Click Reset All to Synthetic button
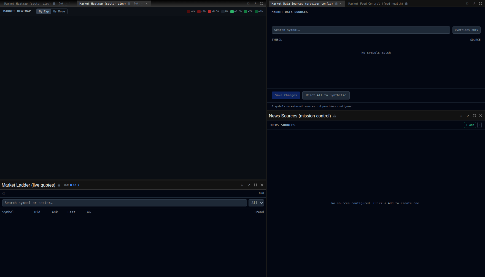485x277 pixels. (x=326, y=95)
